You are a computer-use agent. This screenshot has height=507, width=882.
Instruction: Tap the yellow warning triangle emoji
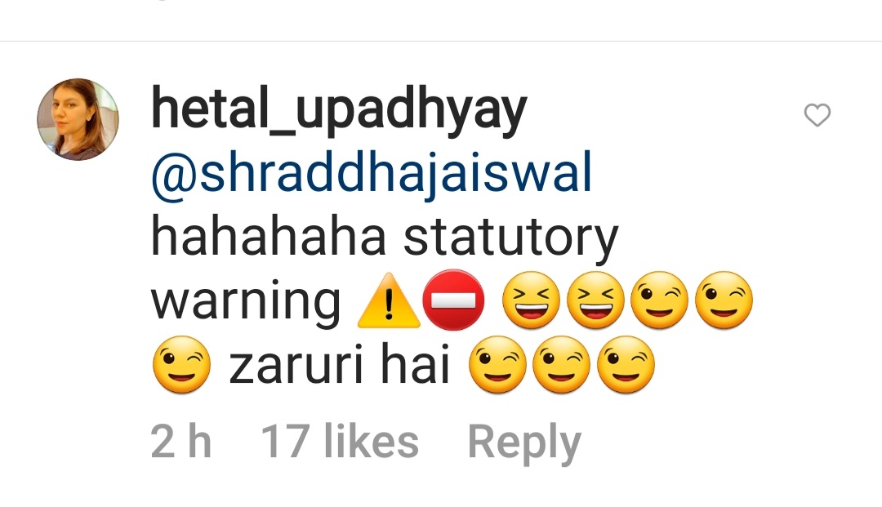[x=389, y=300]
